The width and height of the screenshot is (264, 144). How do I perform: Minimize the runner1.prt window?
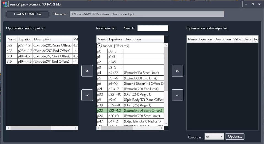point(246,4)
